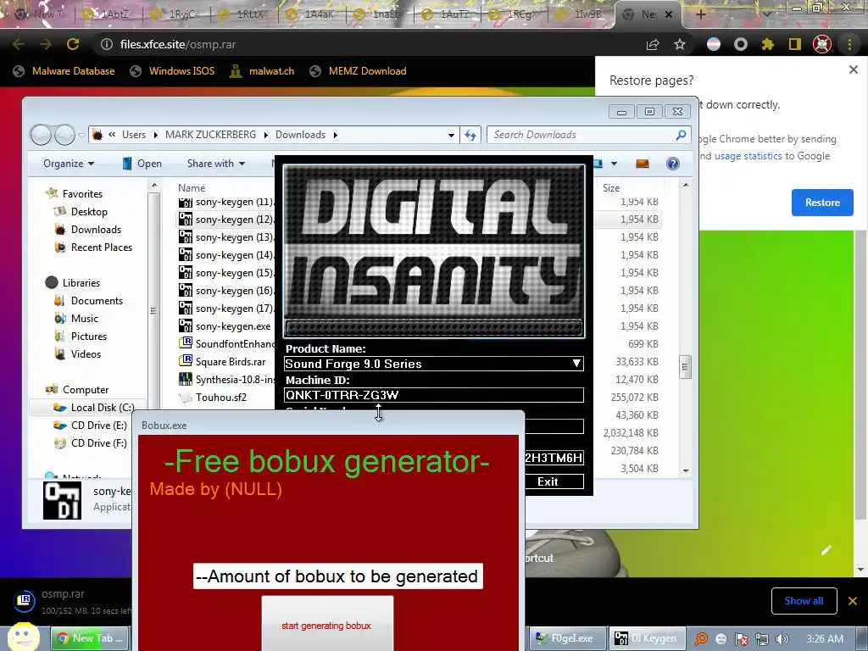Select the Touhou.sf2 file
This screenshot has width=868, height=651.
pyautogui.click(x=213, y=397)
